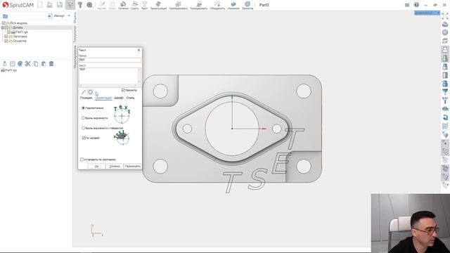Image resolution: width=450 pixels, height=253 pixels.
Task: Click the bottle icon in lower-panel toolbar
Action: click(5, 64)
